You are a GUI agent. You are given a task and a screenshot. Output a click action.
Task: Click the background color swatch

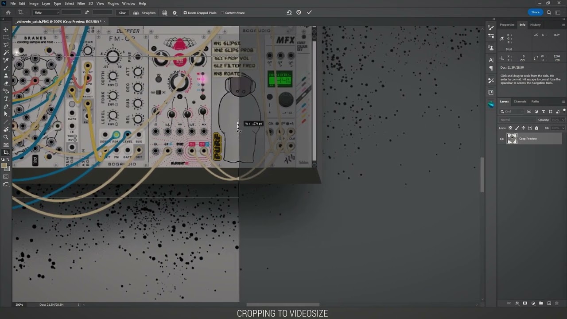(x=7, y=168)
